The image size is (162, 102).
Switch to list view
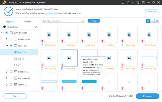[153, 21]
